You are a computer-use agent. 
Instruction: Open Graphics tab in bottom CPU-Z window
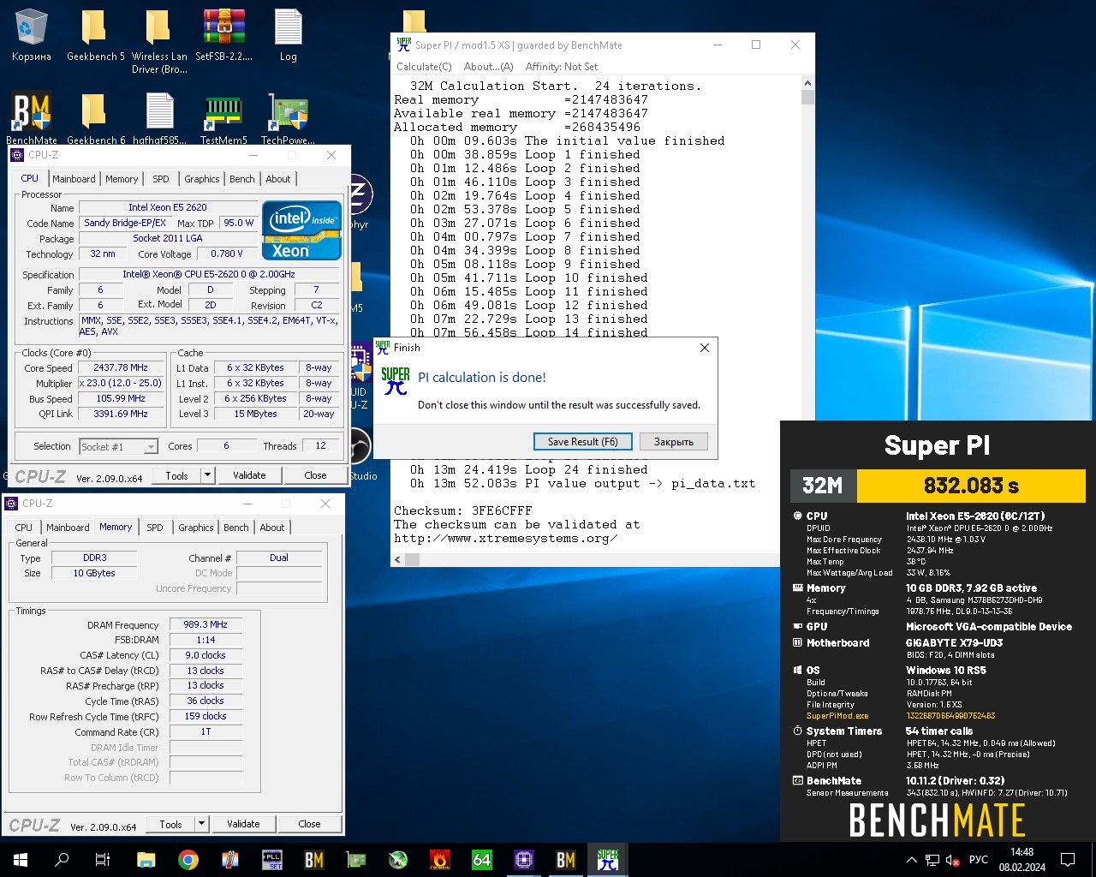coord(196,528)
